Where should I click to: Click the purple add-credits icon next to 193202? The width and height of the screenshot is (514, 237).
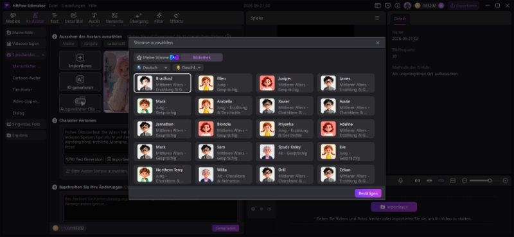coord(441,6)
